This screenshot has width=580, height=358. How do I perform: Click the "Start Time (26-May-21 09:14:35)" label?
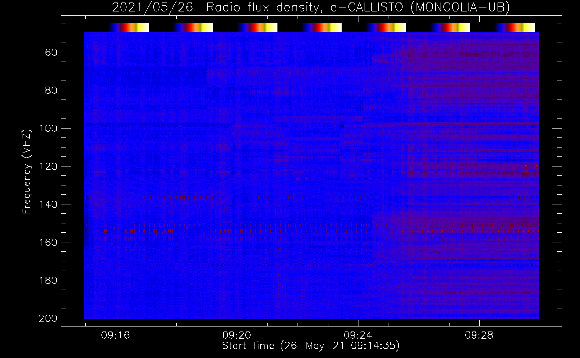click(x=311, y=346)
